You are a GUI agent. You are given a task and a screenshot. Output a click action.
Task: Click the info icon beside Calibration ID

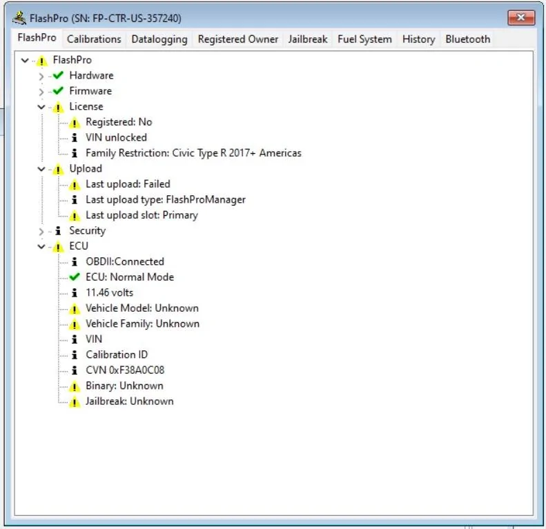click(74, 355)
